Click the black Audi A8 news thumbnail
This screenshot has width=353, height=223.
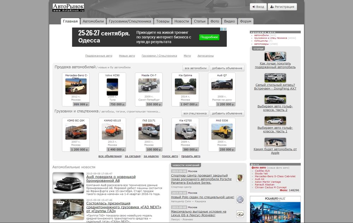[x=68, y=183]
